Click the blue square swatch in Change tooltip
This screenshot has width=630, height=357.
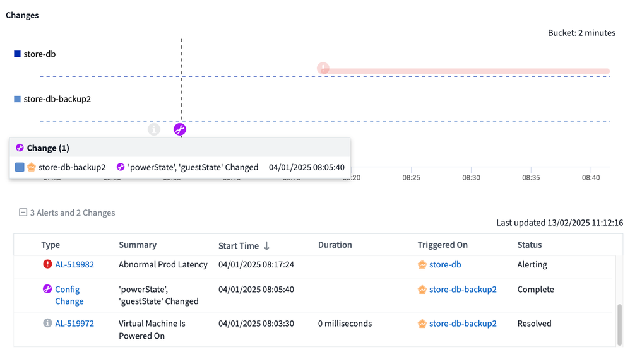[x=20, y=167]
